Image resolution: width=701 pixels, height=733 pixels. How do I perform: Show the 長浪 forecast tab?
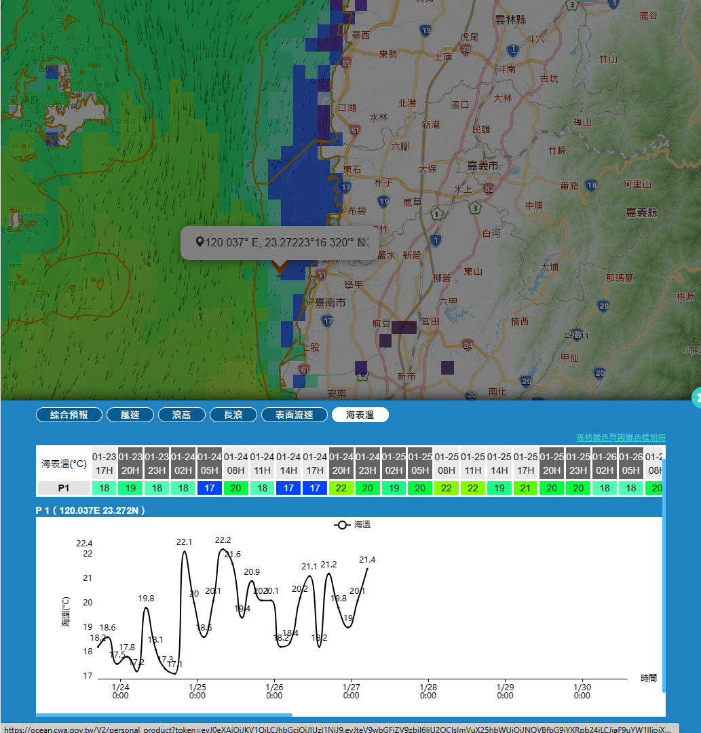(233, 415)
